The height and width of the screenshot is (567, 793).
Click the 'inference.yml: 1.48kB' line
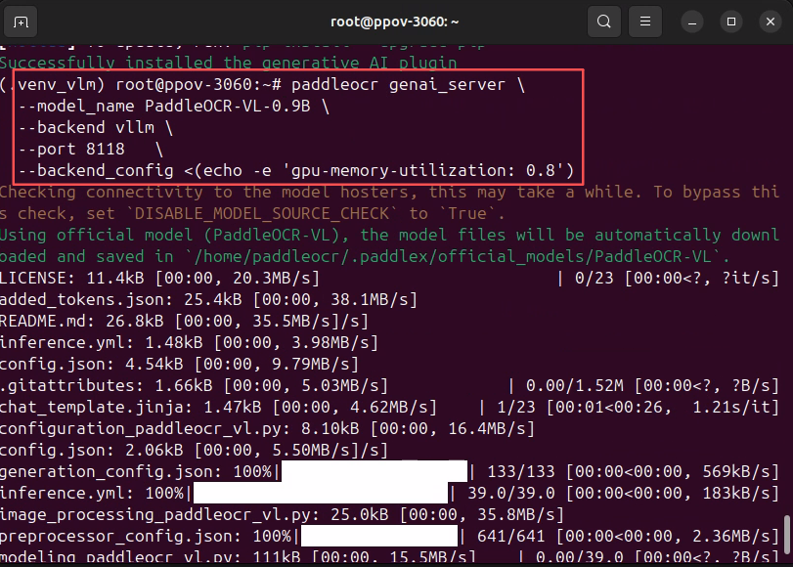point(189,342)
